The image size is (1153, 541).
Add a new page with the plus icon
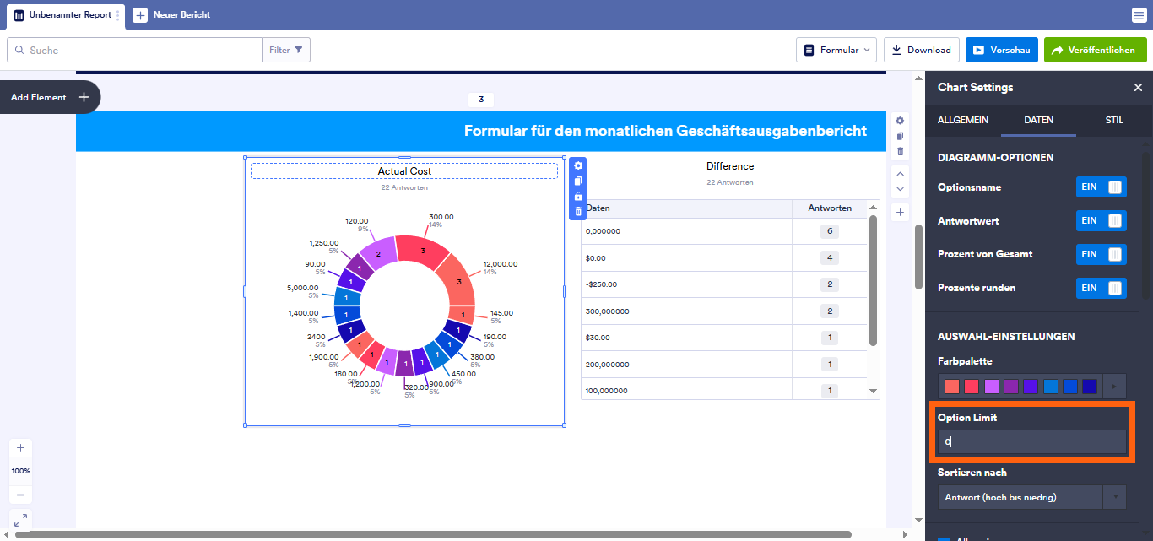pos(900,211)
